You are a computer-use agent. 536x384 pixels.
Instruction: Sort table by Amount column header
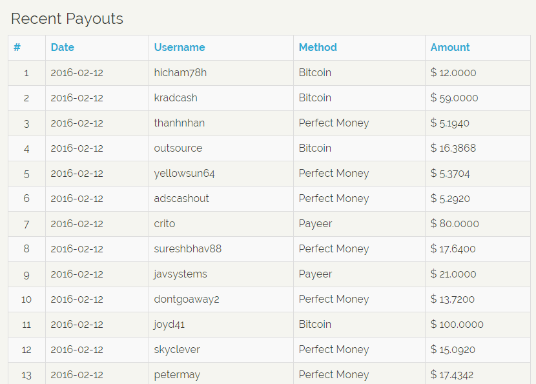click(450, 47)
